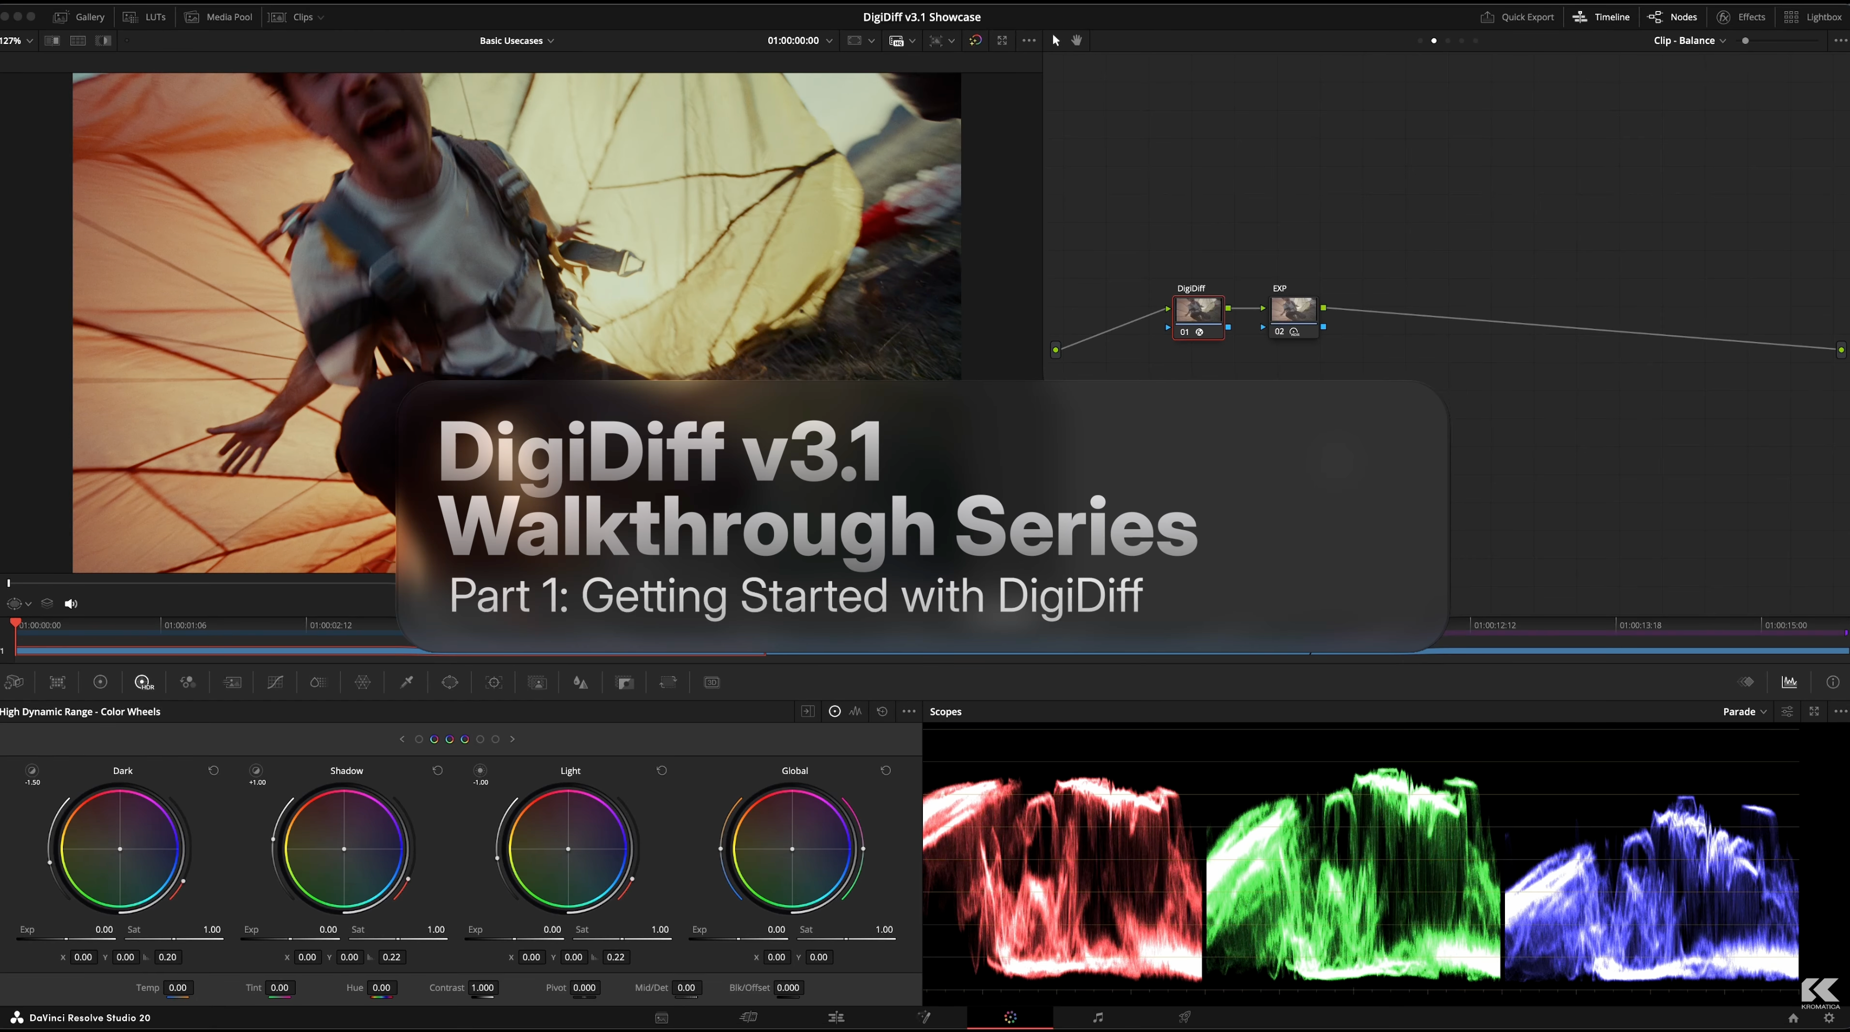Adjust the Dark wheel color balance
The height and width of the screenshot is (1032, 1850).
(x=120, y=849)
